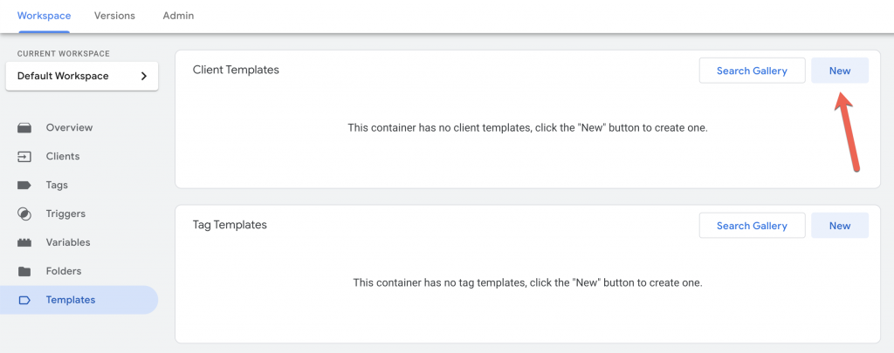This screenshot has height=353, width=894.
Task: Expand Default Workspace chevron arrow
Action: pos(144,77)
